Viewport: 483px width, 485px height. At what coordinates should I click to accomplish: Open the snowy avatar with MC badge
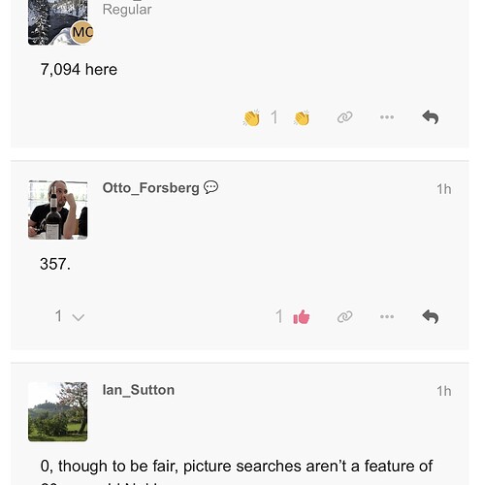pyautogui.click(x=58, y=22)
